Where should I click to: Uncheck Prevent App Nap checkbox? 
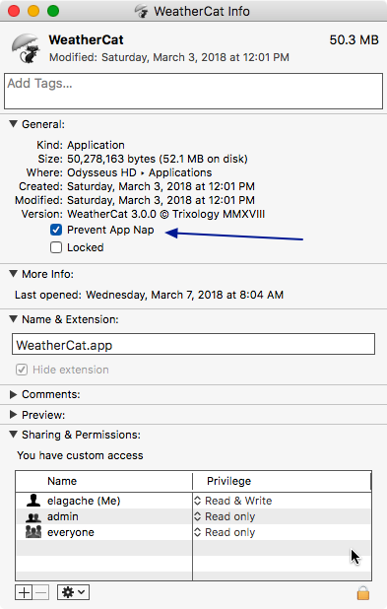tap(56, 230)
